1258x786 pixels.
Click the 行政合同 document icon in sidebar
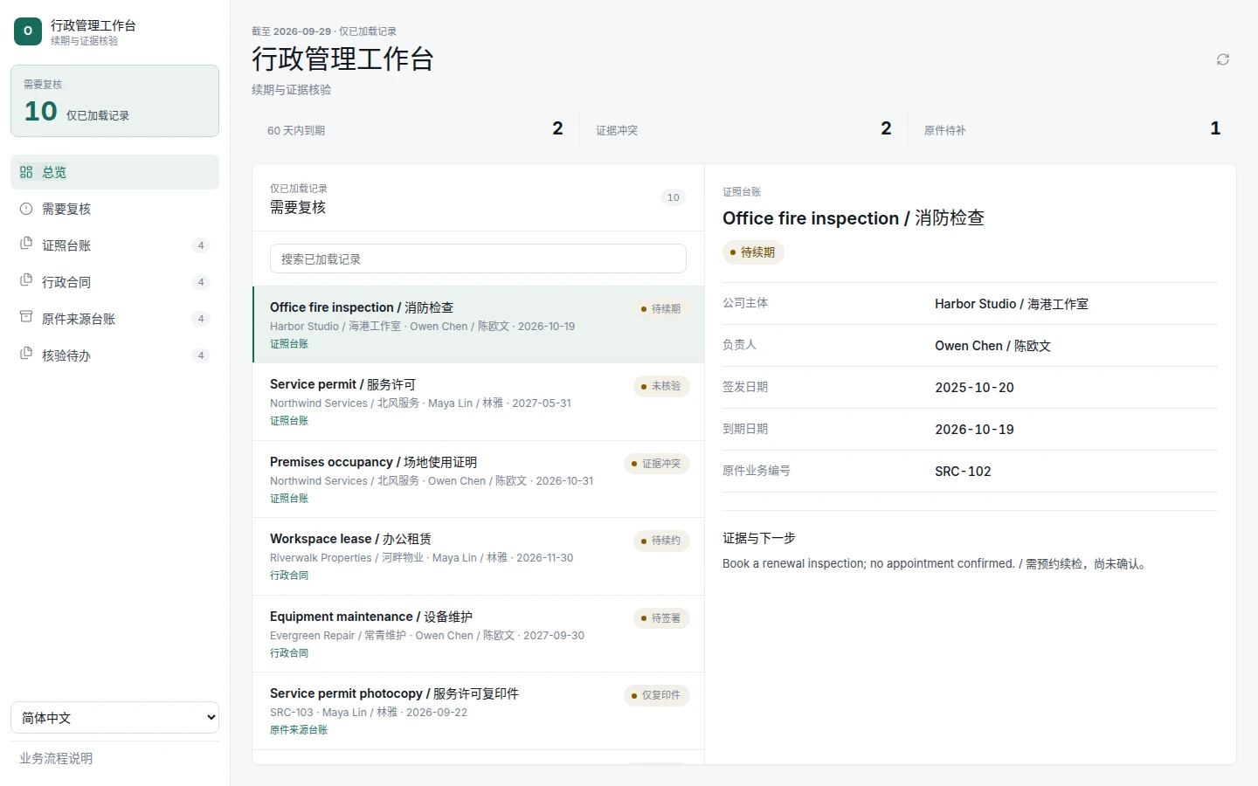tap(26, 281)
